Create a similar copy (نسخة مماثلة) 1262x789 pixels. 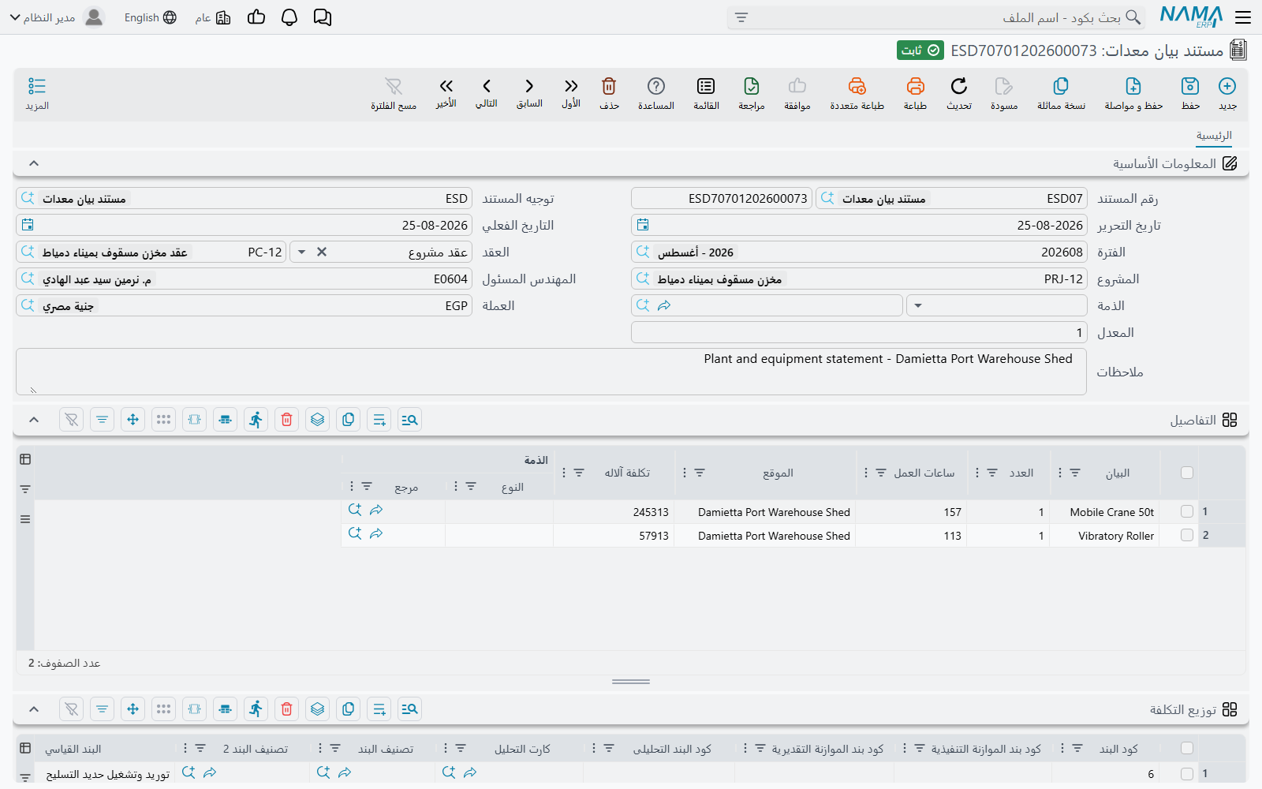click(1061, 93)
